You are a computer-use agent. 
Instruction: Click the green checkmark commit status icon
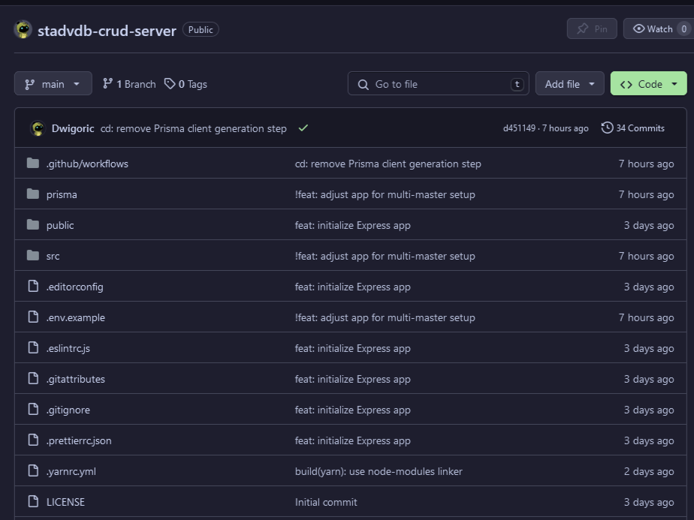(303, 128)
